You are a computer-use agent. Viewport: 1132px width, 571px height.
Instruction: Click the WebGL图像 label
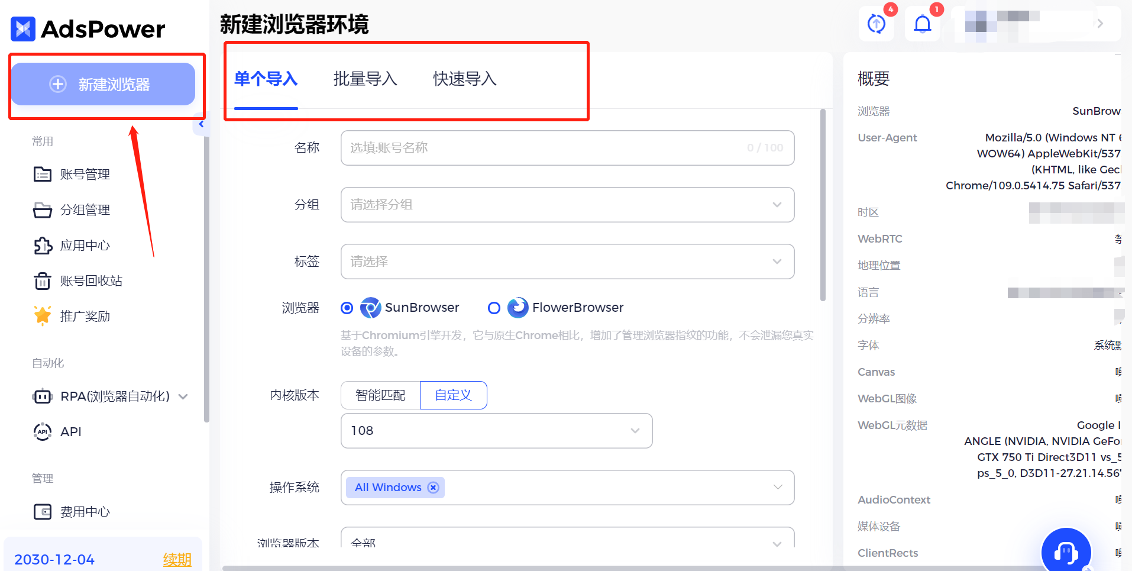[x=887, y=399]
